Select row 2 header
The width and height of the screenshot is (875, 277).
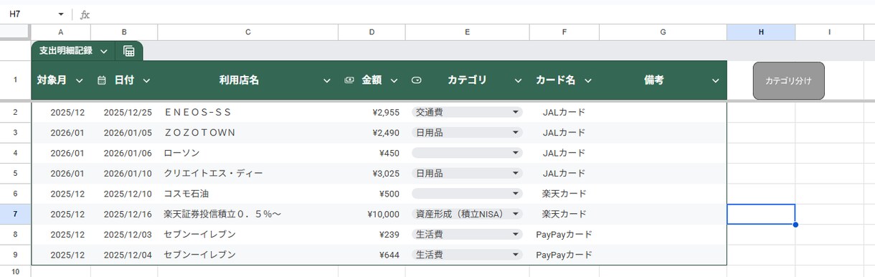tap(15, 113)
